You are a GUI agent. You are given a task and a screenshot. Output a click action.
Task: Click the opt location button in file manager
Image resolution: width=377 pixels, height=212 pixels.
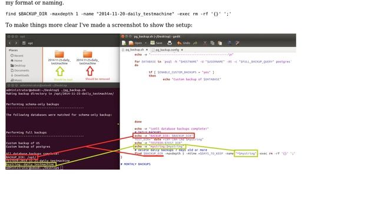[28, 43]
